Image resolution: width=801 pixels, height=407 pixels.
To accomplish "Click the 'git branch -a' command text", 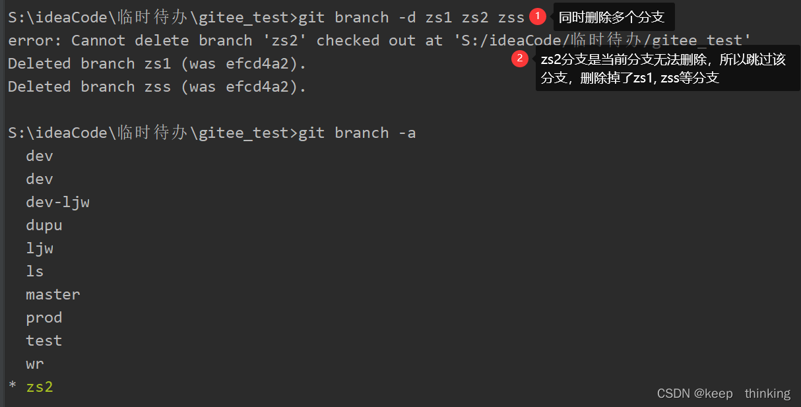I will pos(357,133).
